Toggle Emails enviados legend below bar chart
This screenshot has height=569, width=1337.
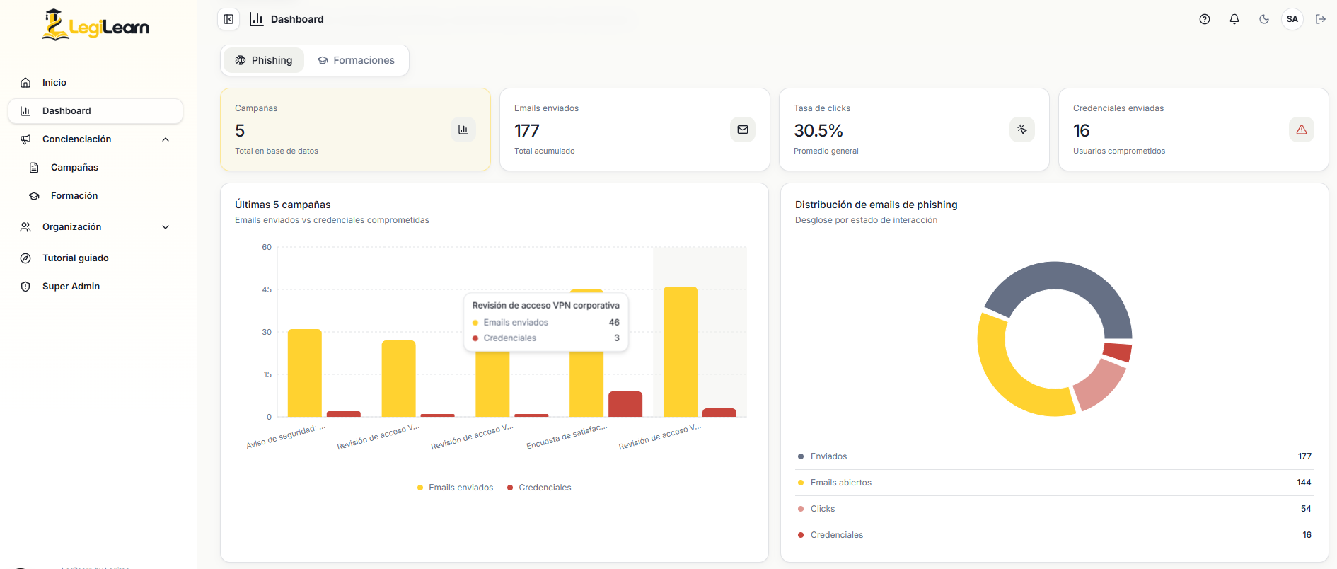[456, 488]
